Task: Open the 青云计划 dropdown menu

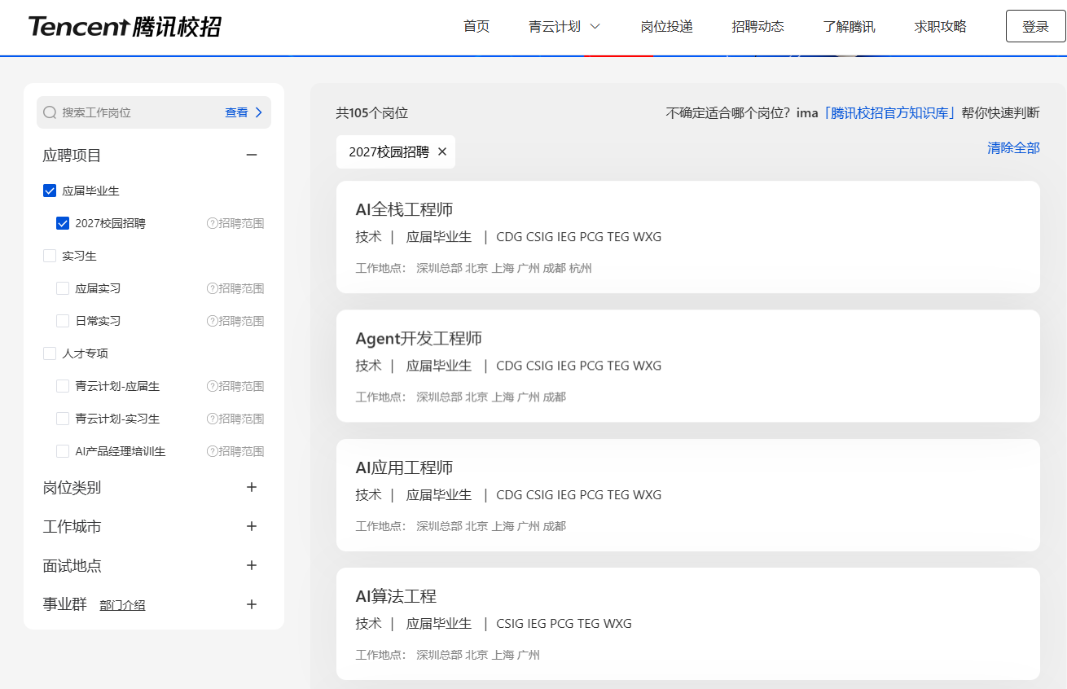Action: pos(564,27)
